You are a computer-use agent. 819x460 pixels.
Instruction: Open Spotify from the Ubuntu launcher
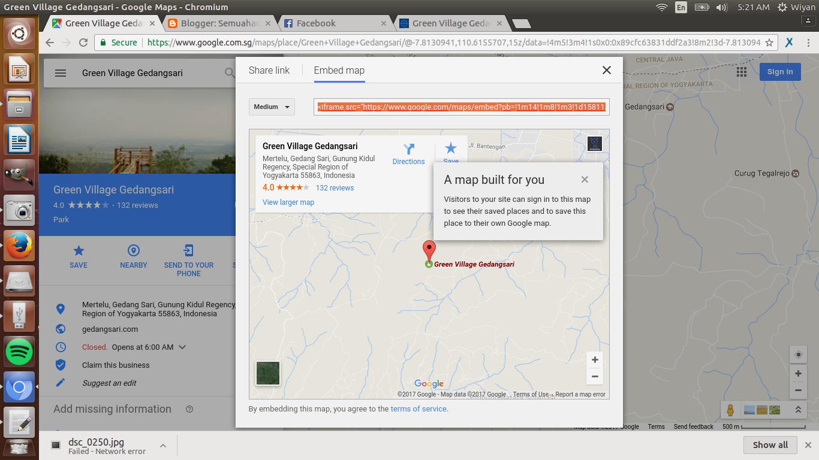point(19,352)
